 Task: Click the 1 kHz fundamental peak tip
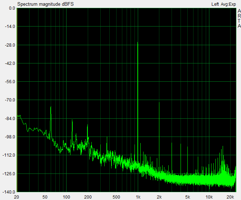pyautogui.click(x=138, y=42)
